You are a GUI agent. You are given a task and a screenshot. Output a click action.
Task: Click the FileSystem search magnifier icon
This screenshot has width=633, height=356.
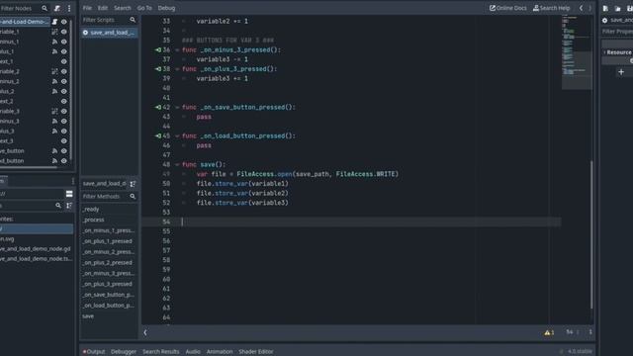(x=58, y=206)
